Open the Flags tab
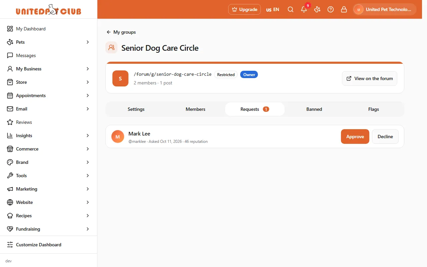The height and width of the screenshot is (267, 427). 374,109
